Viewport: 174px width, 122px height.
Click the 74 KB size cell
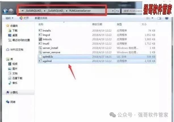152,30
